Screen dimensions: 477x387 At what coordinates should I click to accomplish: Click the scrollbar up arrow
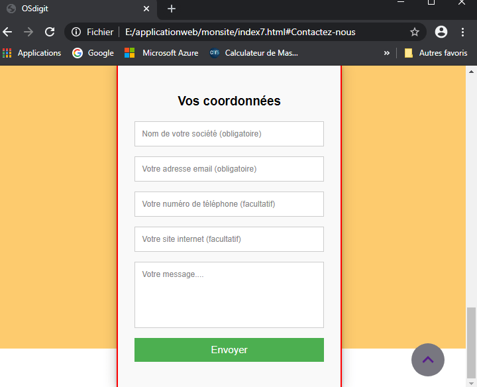pos(471,72)
